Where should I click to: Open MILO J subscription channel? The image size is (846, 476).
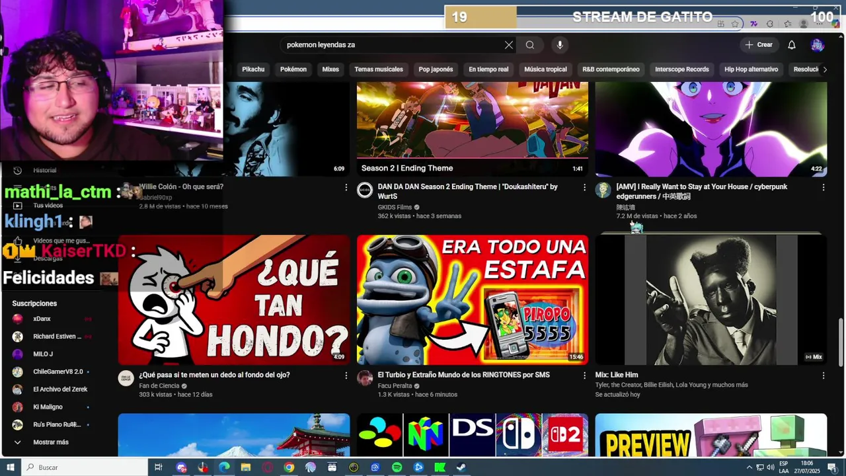pyautogui.click(x=51, y=354)
